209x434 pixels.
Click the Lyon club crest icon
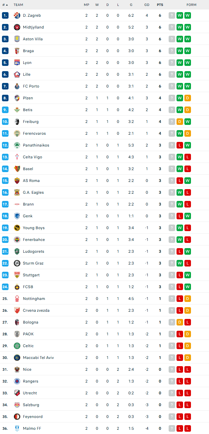[17, 63]
